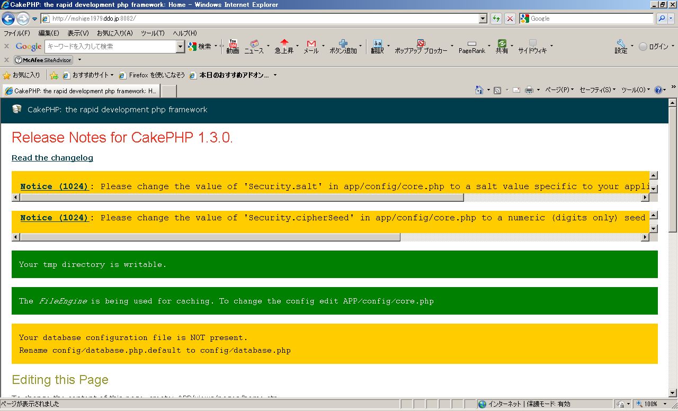Close the McAfee SiteAdvisor toolbar
This screenshot has height=411, width=678.
(6, 60)
